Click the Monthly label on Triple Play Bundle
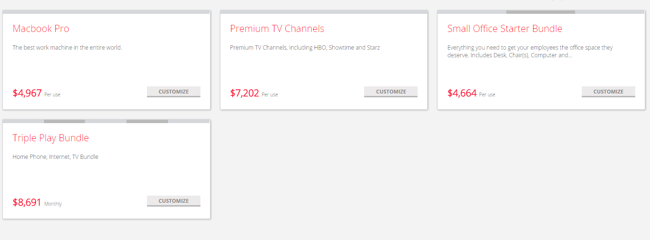650x240 pixels. (x=53, y=204)
